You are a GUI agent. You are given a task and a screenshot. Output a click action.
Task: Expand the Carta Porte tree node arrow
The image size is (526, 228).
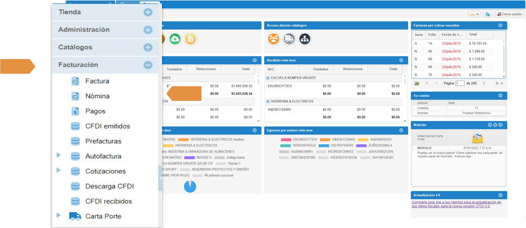tap(59, 215)
